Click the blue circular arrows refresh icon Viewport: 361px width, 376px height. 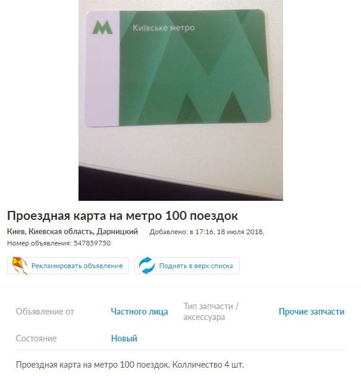pos(146,265)
